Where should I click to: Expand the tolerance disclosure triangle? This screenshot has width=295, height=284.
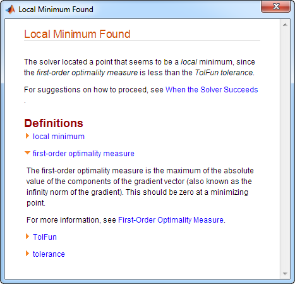27,254
